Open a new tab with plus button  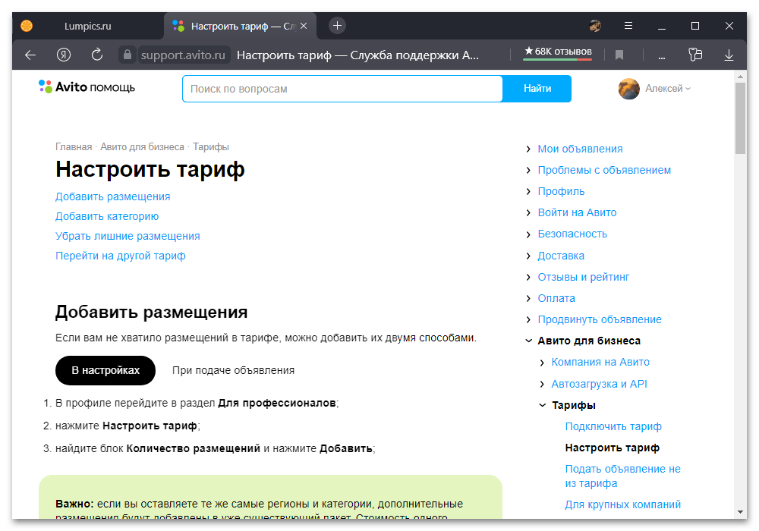(338, 25)
